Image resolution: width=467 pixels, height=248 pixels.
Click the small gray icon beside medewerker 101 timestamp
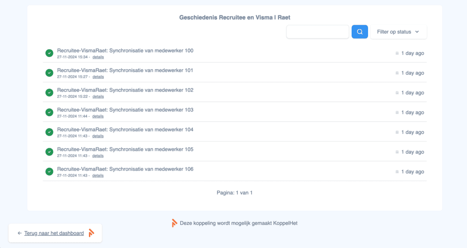(397, 73)
